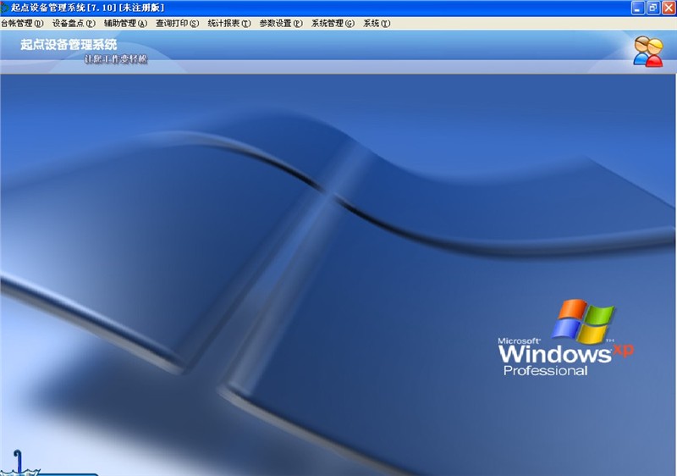
Task: Open the 统计报表 menu
Action: click(x=229, y=24)
